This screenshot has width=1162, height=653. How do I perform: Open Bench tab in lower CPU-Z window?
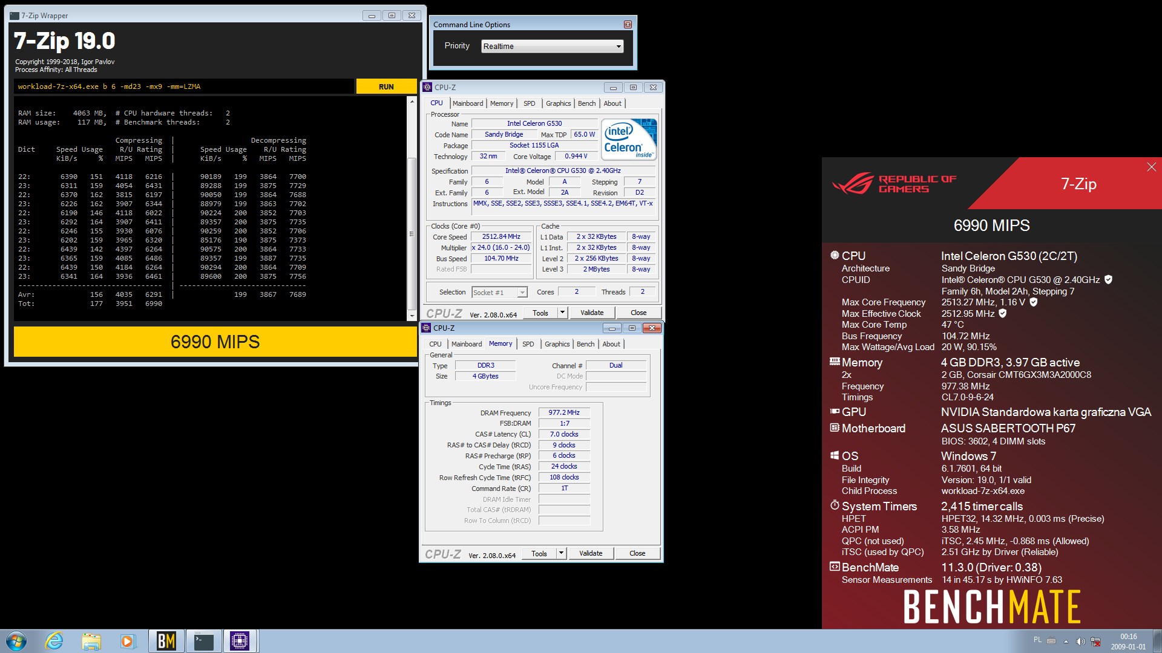coord(585,344)
